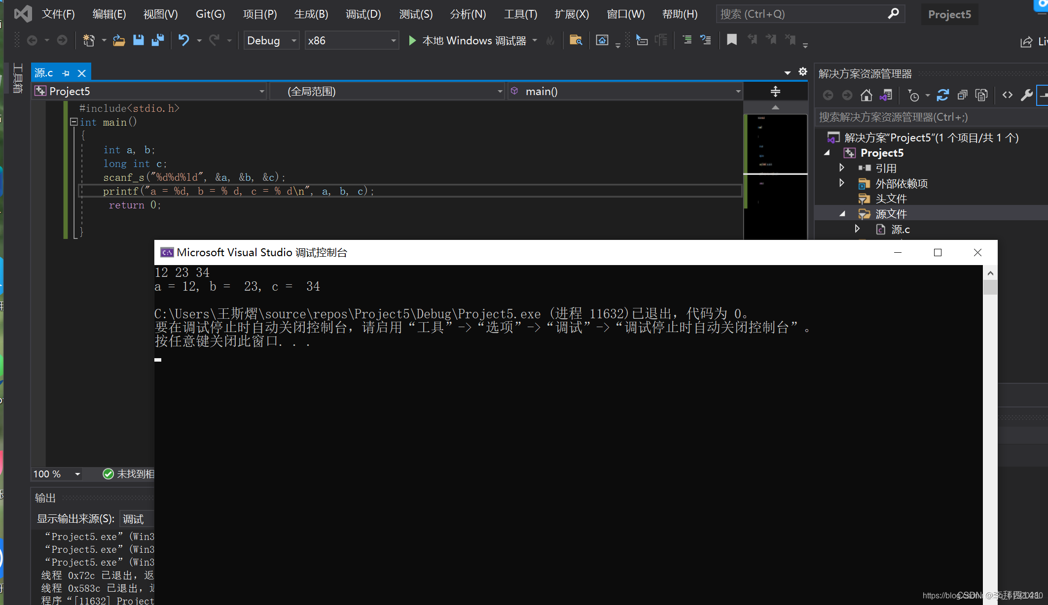The height and width of the screenshot is (605, 1048).
Task: Click the uncomment selected lines icon
Action: click(706, 40)
